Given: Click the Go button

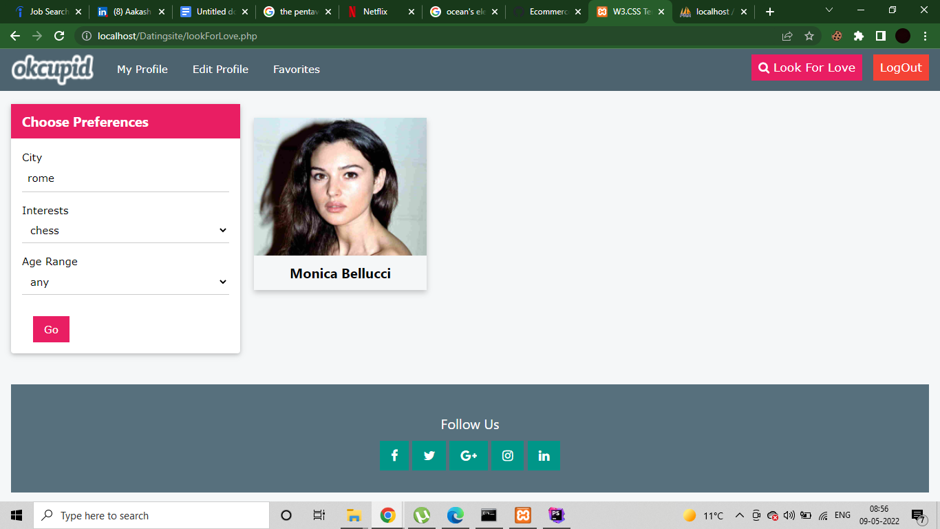Looking at the screenshot, I should coord(51,329).
